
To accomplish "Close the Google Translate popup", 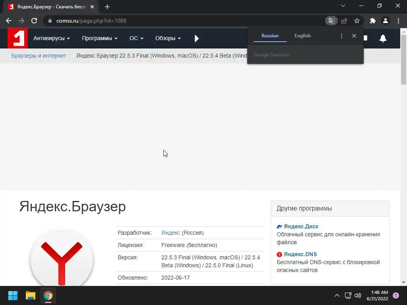I will pos(354,36).
